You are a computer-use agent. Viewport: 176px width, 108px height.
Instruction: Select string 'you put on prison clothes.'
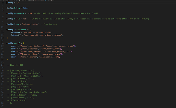38,32
